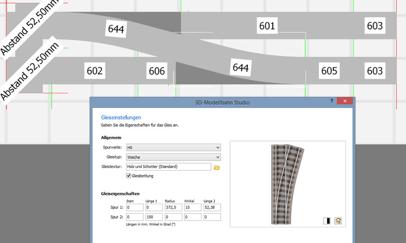Viewport: 406px width, 243px height.
Task: Click the question mark help button
Action: tap(331, 101)
